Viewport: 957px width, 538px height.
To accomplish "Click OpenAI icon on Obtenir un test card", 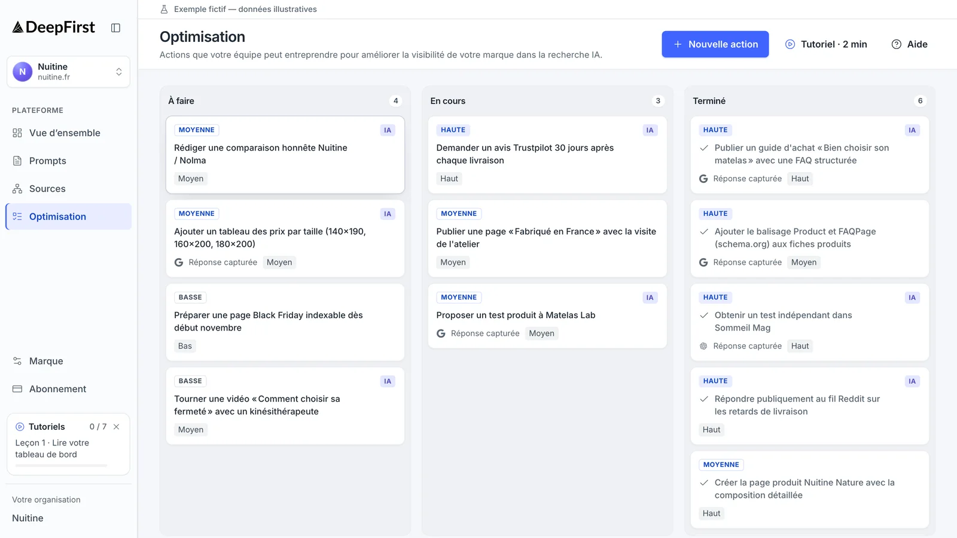I will (x=703, y=346).
